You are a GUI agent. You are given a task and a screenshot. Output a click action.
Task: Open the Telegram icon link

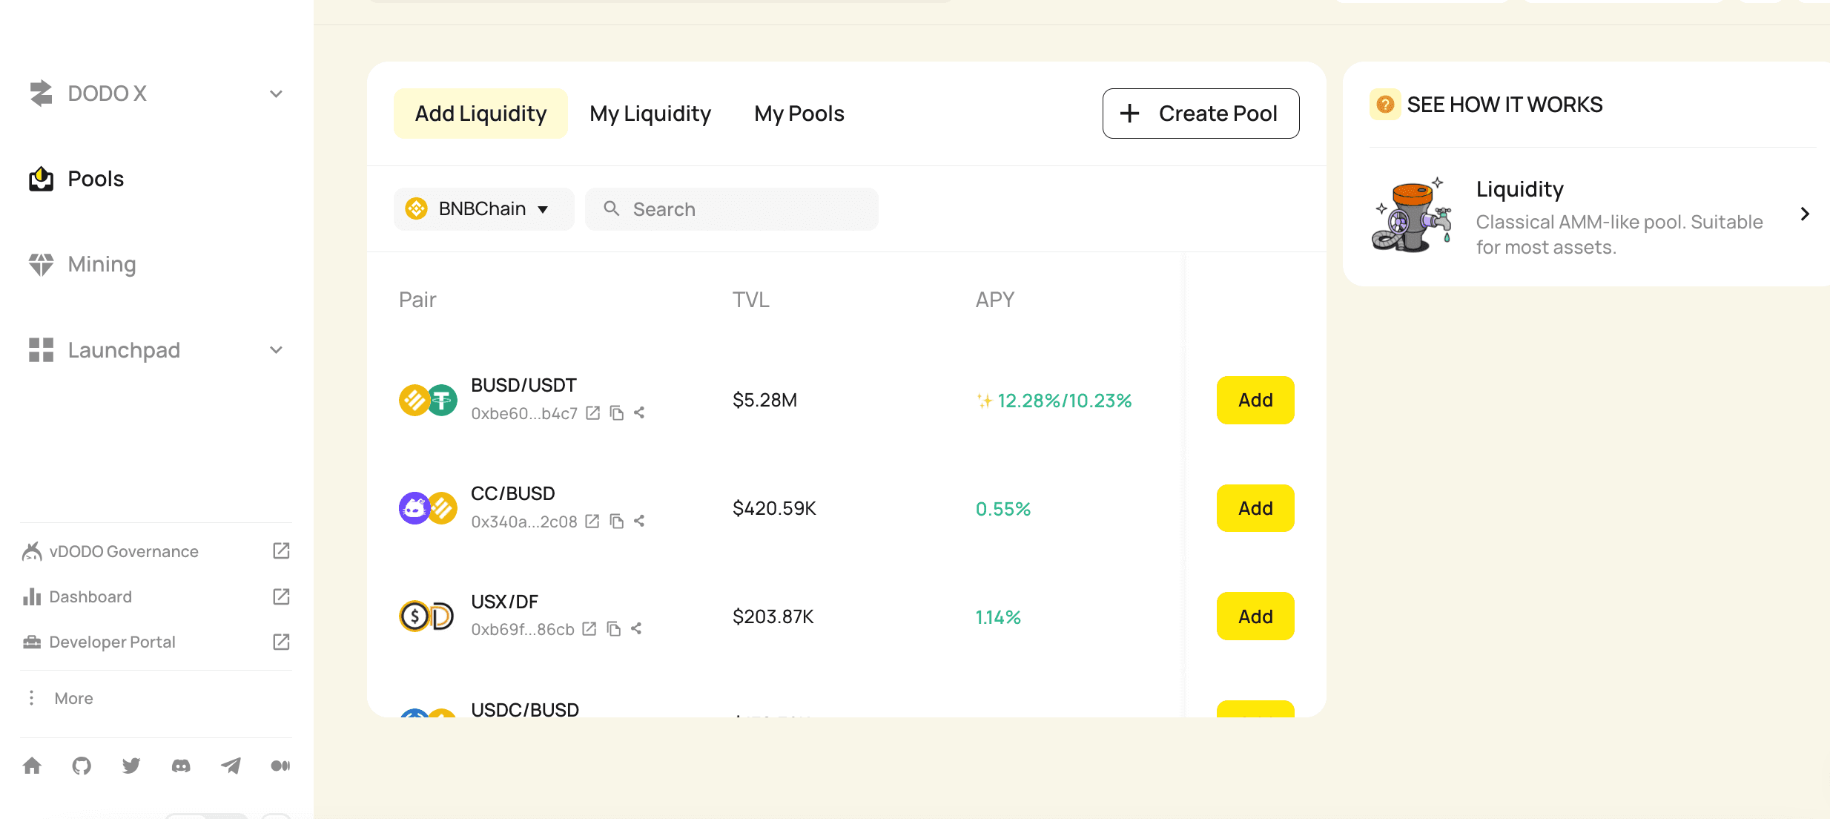pos(231,766)
